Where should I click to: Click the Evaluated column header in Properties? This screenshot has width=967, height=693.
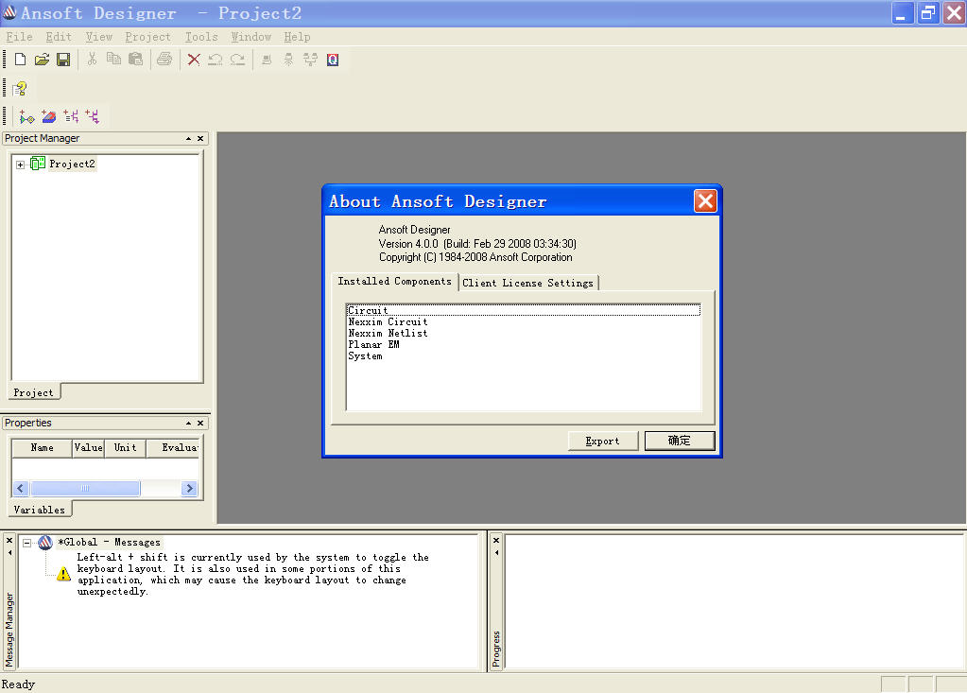[173, 447]
